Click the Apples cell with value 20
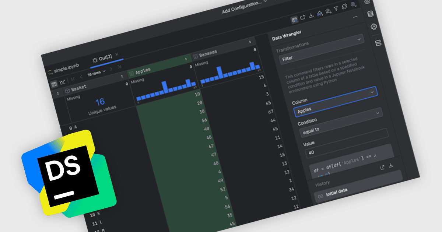The height and width of the screenshot is (232, 442). coord(200,103)
